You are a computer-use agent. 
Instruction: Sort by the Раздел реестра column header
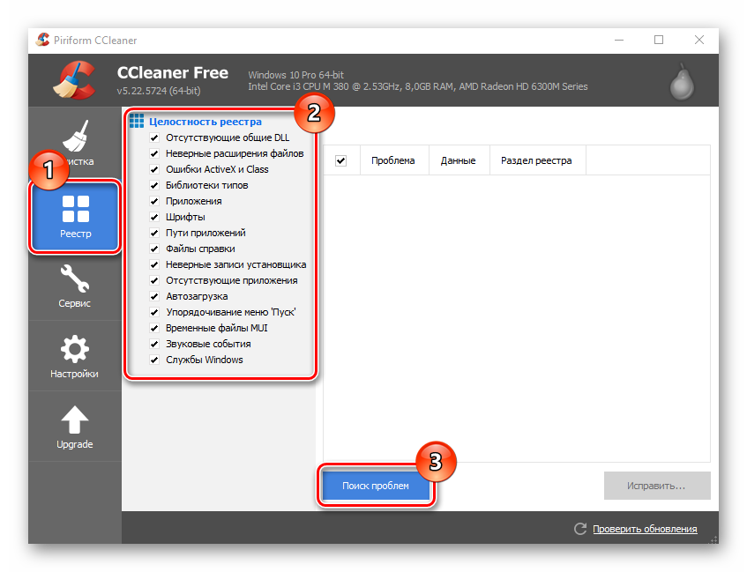point(538,160)
